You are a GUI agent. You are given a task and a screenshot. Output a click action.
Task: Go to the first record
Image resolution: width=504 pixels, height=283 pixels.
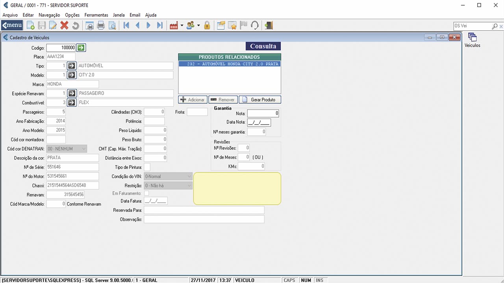click(x=126, y=26)
